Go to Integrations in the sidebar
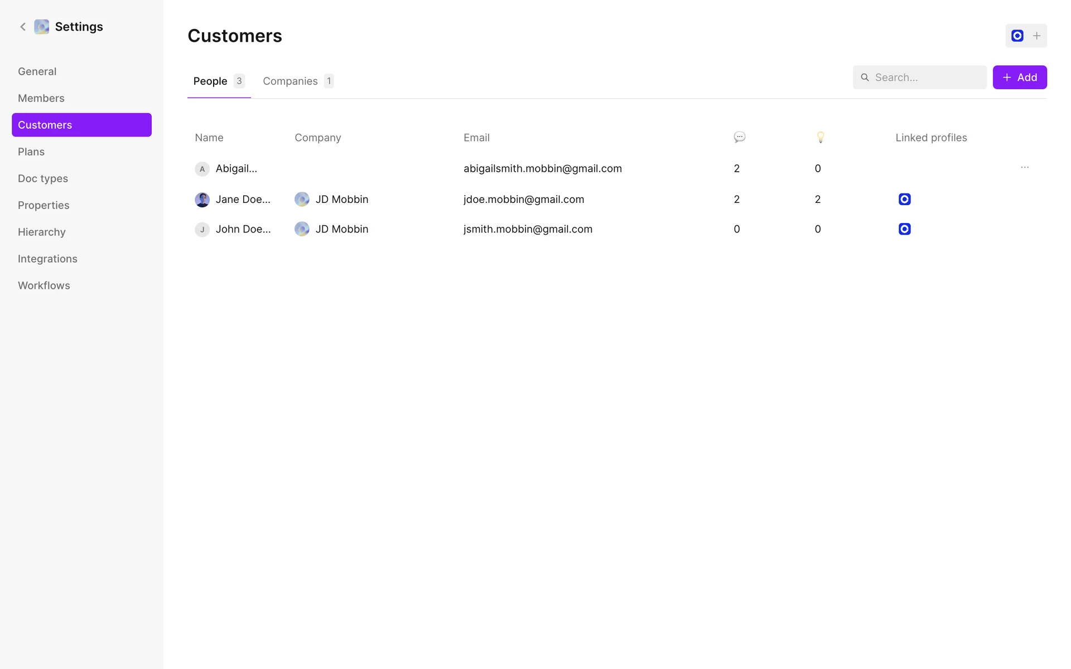1071x669 pixels. (x=47, y=259)
